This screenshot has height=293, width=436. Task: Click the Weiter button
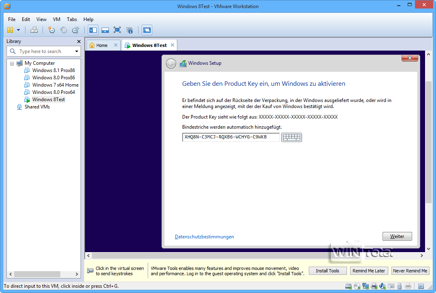pyautogui.click(x=397, y=236)
